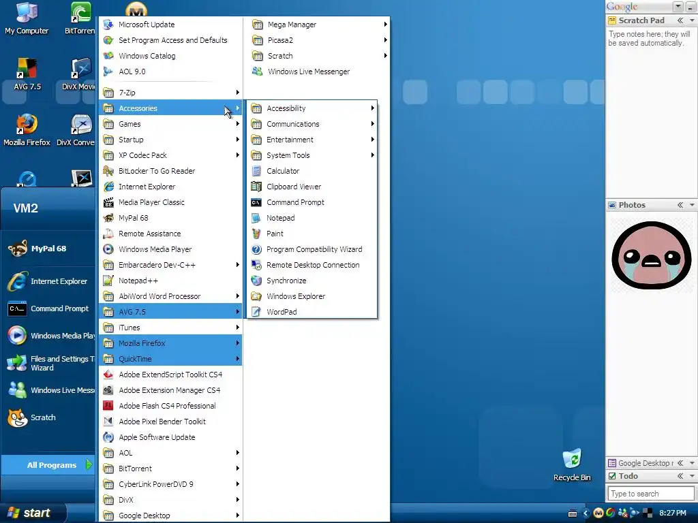The height and width of the screenshot is (523, 698).
Task: Open pinned Internet Explorer in Start menu
Action: [48, 281]
